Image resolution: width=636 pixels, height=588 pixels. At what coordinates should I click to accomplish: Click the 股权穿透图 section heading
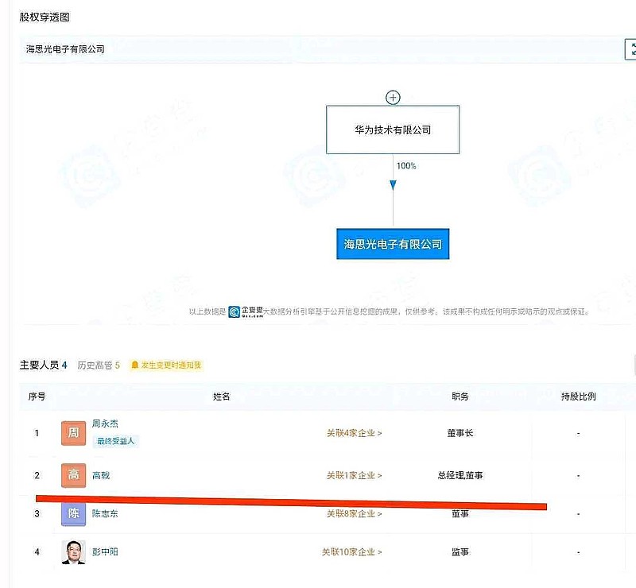pos(45,17)
